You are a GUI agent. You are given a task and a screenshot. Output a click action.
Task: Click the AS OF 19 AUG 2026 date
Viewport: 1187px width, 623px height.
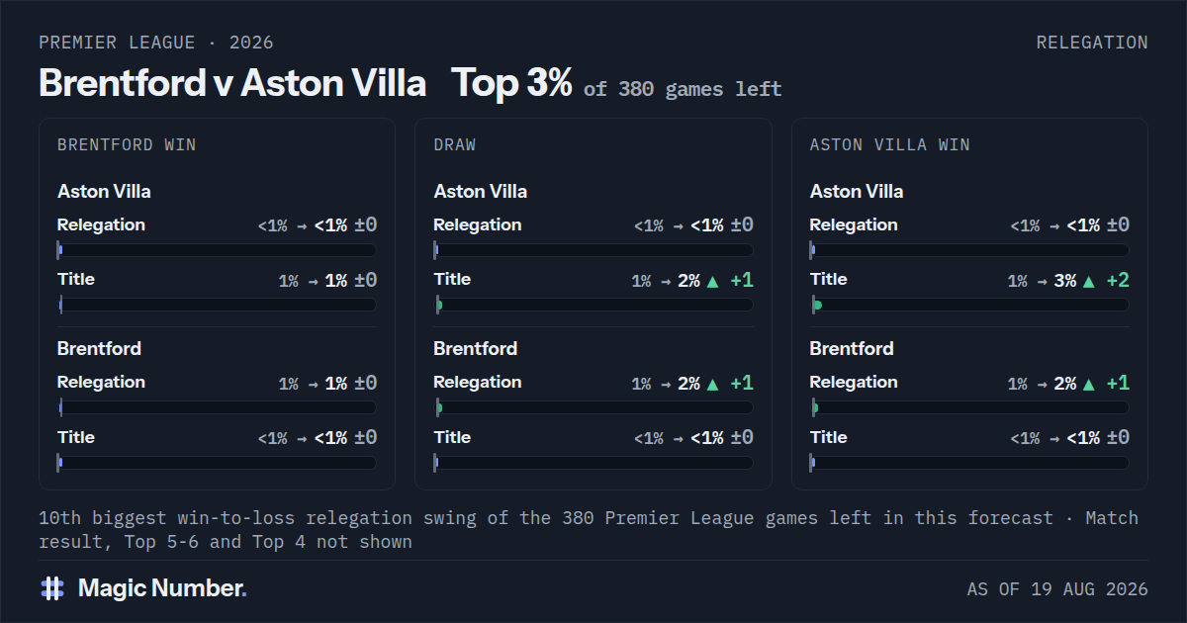[1057, 589]
